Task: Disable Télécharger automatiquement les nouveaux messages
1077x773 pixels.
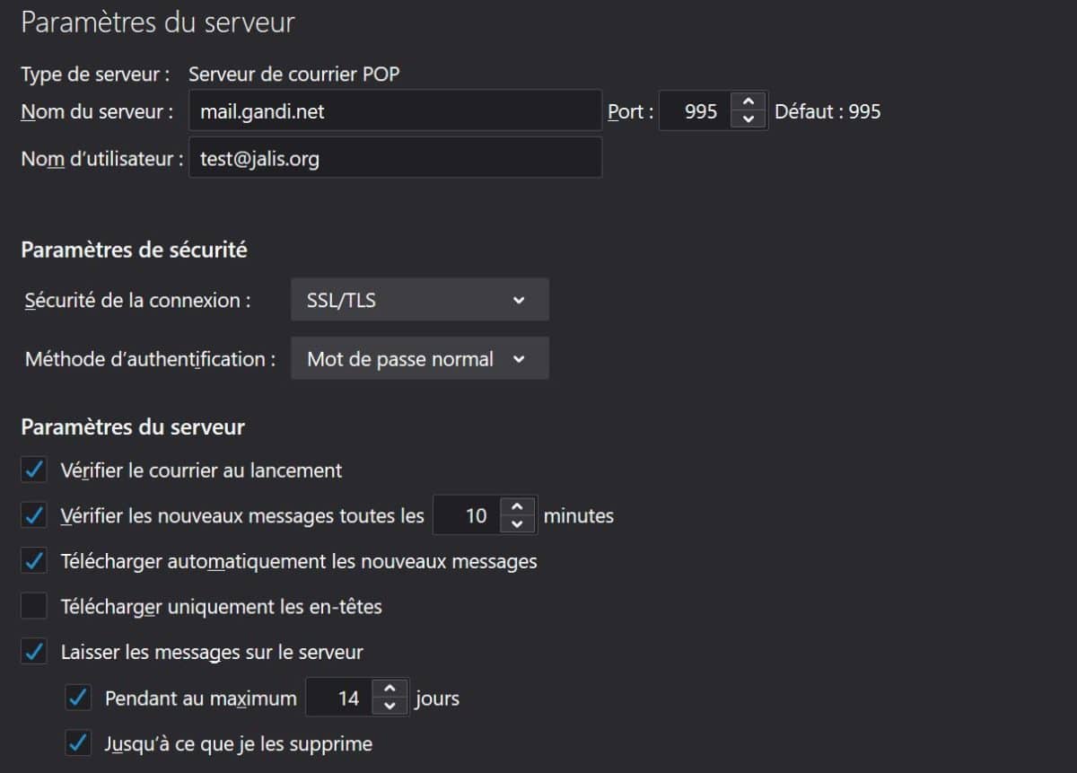Action: (34, 561)
